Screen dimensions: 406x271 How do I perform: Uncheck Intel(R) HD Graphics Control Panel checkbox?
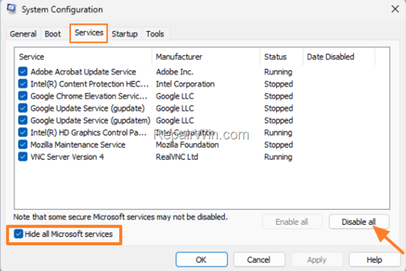tap(23, 133)
